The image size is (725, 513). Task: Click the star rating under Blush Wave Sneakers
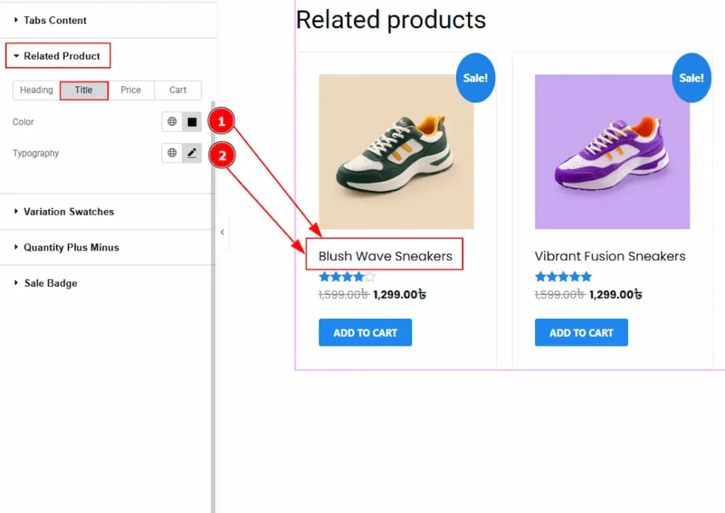(347, 277)
